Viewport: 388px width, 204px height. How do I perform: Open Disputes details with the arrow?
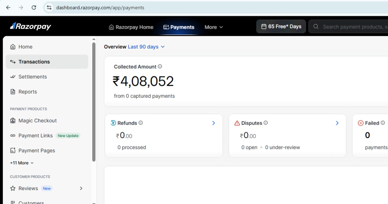click(337, 123)
